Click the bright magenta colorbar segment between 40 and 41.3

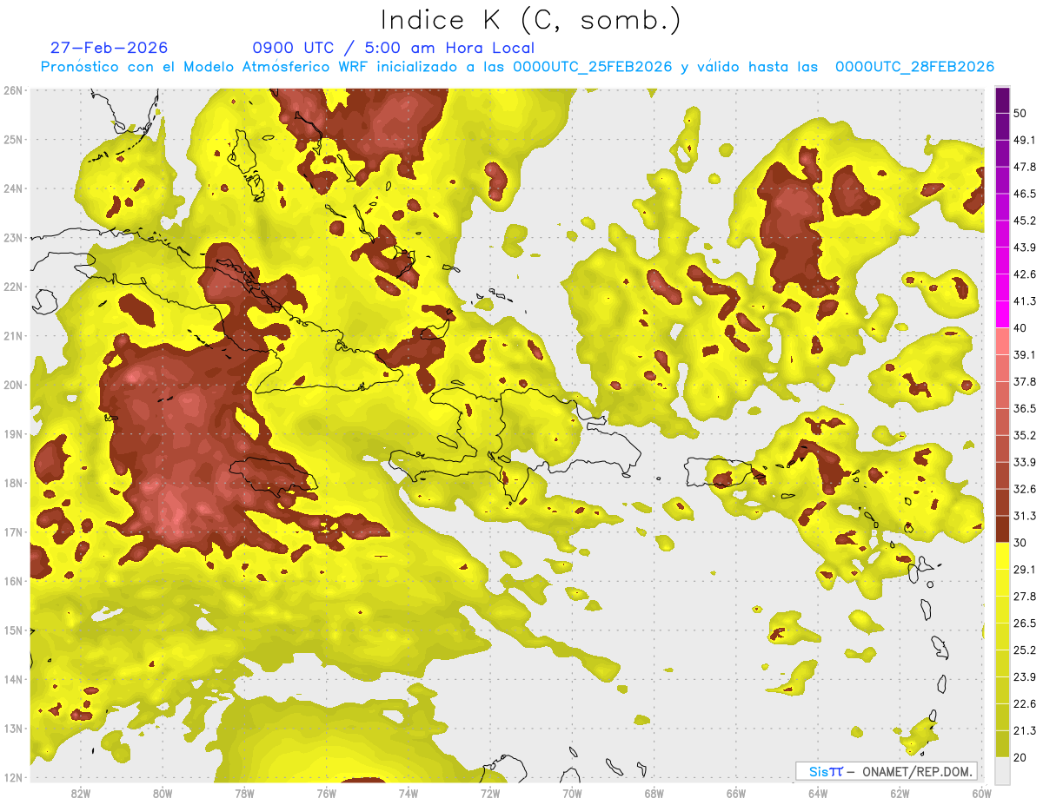click(x=1002, y=314)
